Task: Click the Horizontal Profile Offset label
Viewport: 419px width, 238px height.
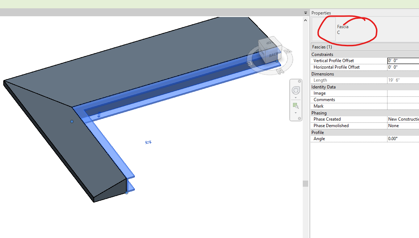Action: coord(336,67)
